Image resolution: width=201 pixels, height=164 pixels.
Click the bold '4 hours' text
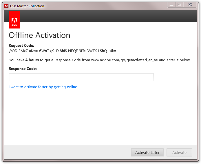coord(32,60)
